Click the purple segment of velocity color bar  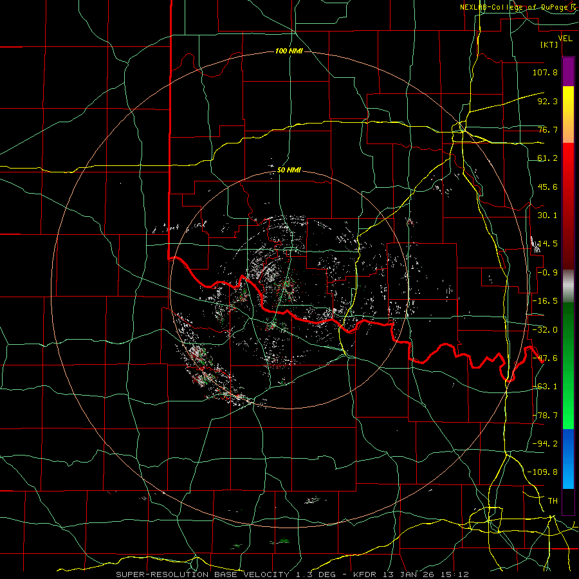point(568,71)
